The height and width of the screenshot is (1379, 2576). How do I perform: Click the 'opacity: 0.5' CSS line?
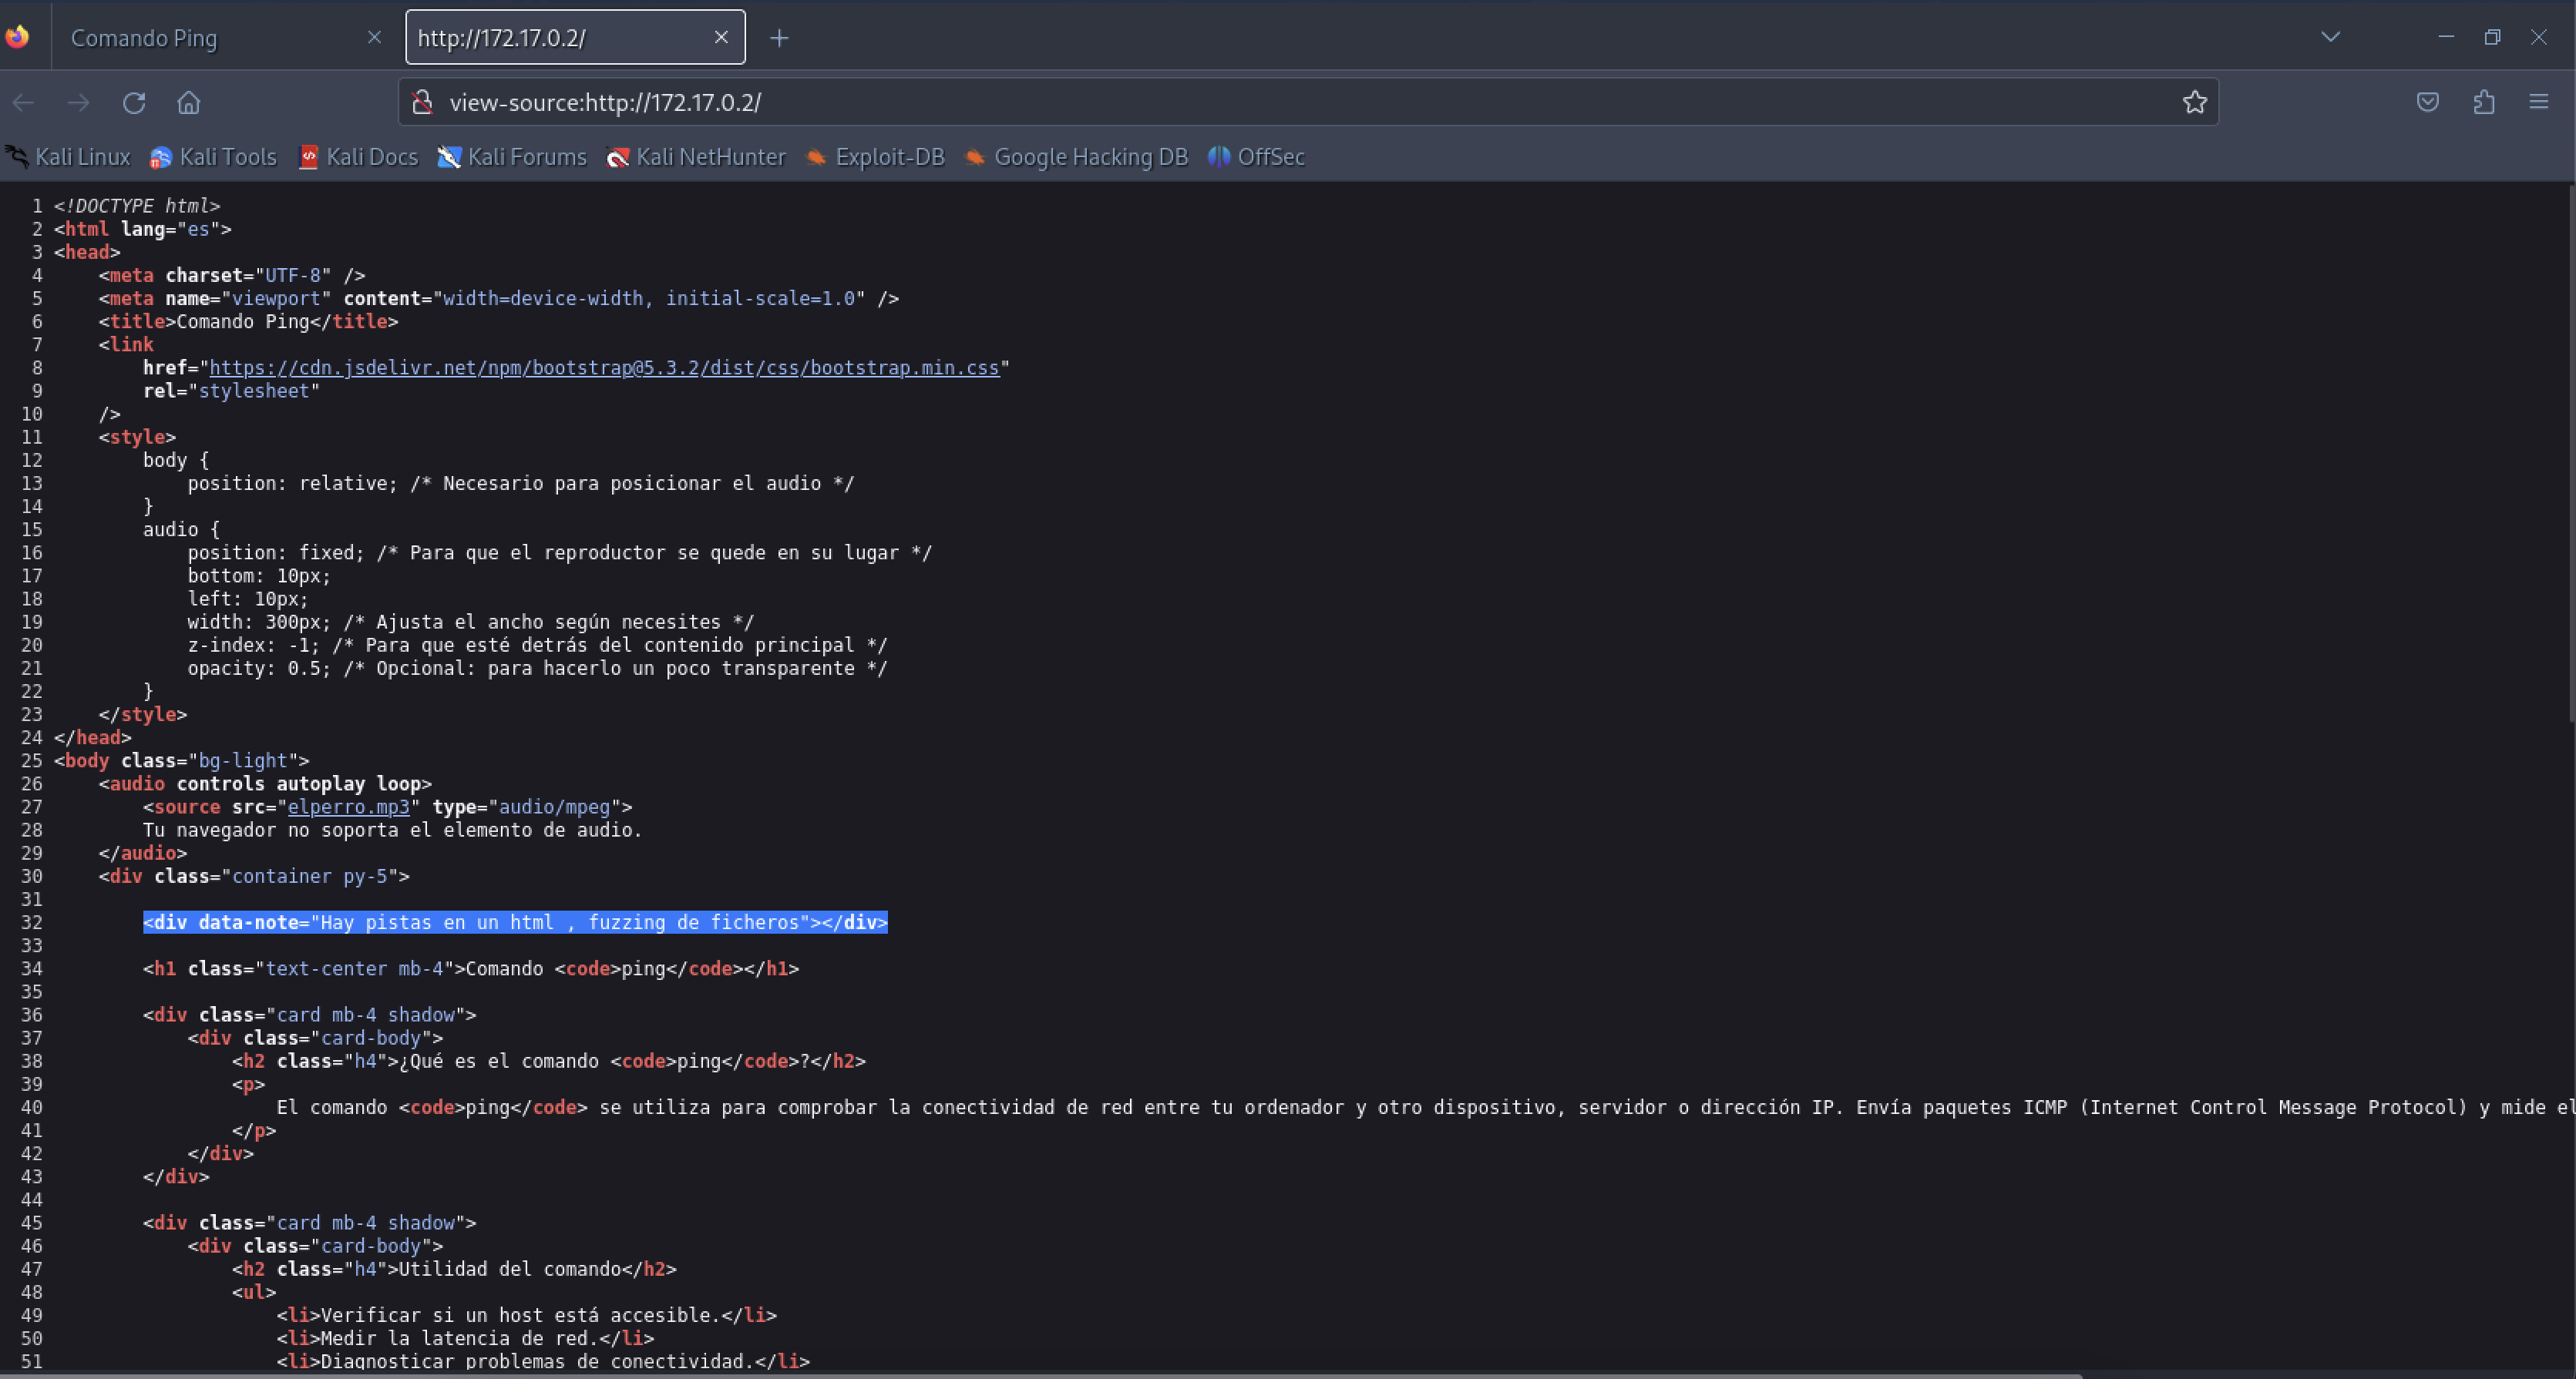537,669
